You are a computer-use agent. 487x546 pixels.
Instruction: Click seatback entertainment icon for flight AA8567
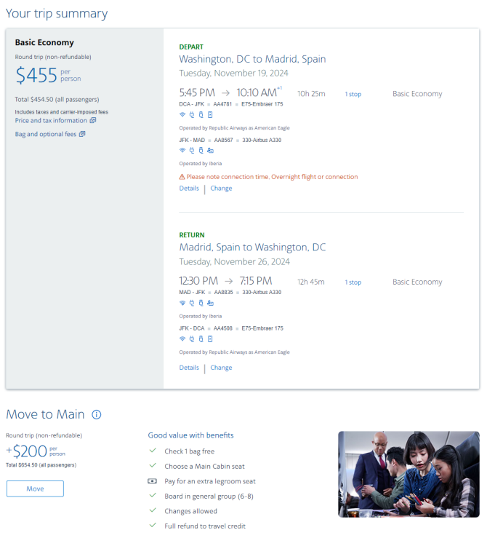point(210,151)
